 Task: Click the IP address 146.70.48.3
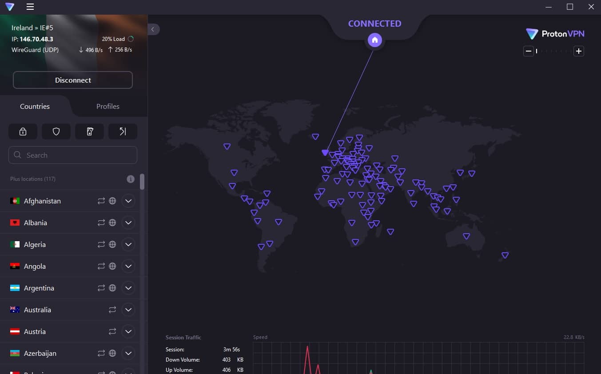click(36, 39)
